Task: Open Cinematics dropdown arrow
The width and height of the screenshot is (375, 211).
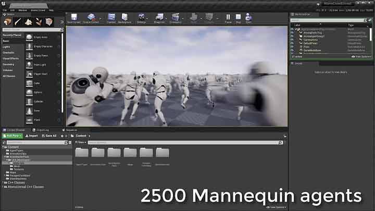Action: tap(183, 19)
